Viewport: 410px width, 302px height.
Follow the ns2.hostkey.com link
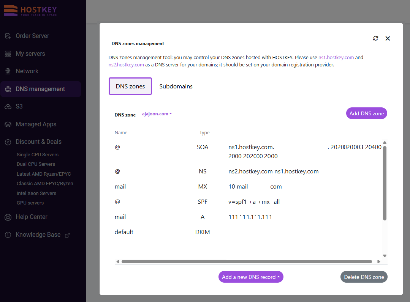[x=126, y=65]
